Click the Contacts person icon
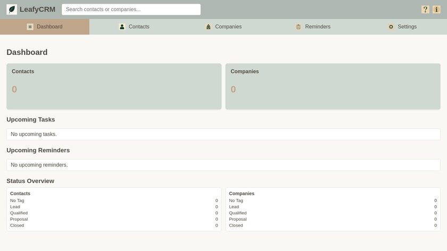Screen dimensions: 447x251 122,27
